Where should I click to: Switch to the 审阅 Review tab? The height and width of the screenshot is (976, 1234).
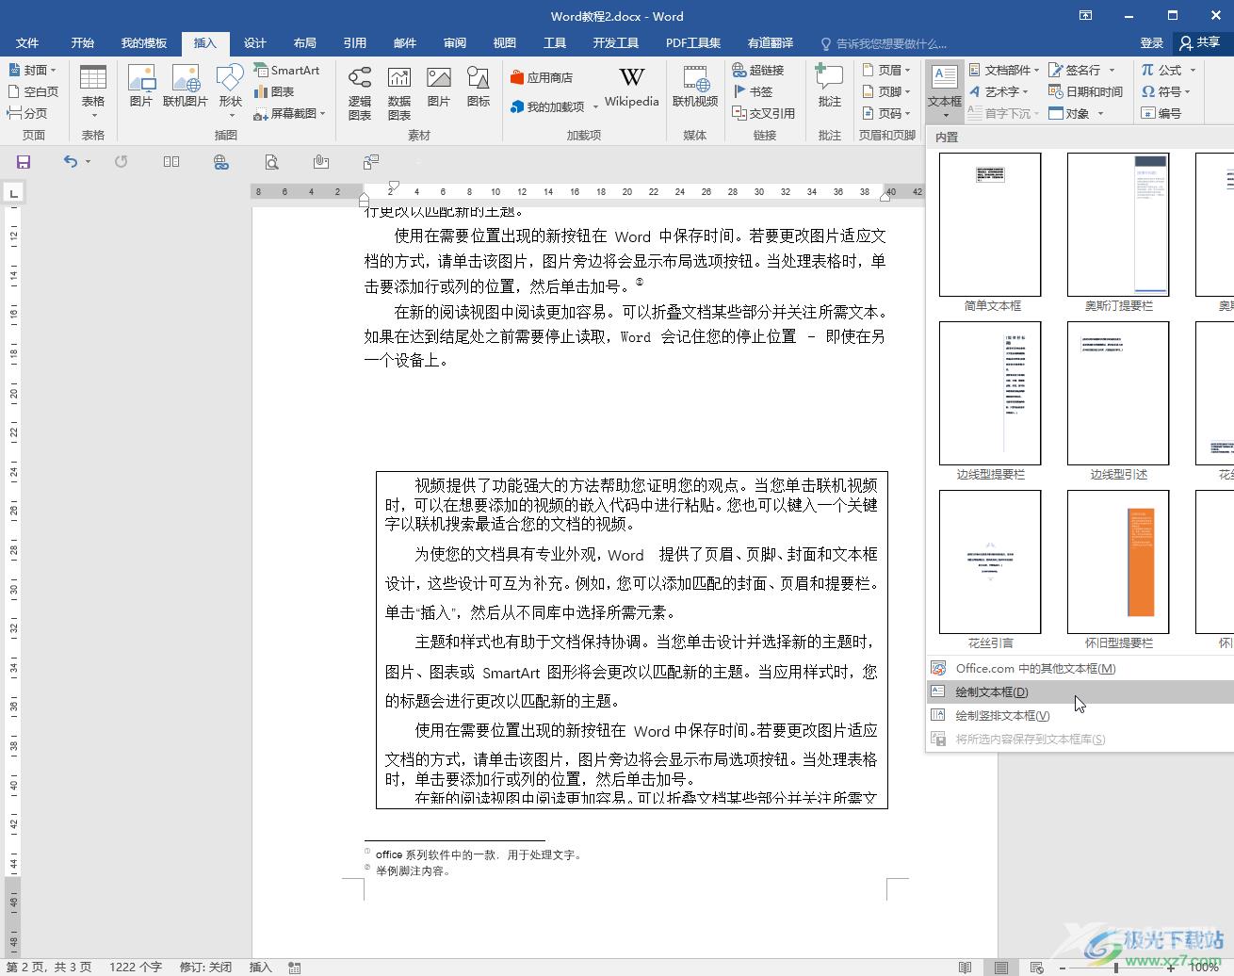tap(455, 42)
